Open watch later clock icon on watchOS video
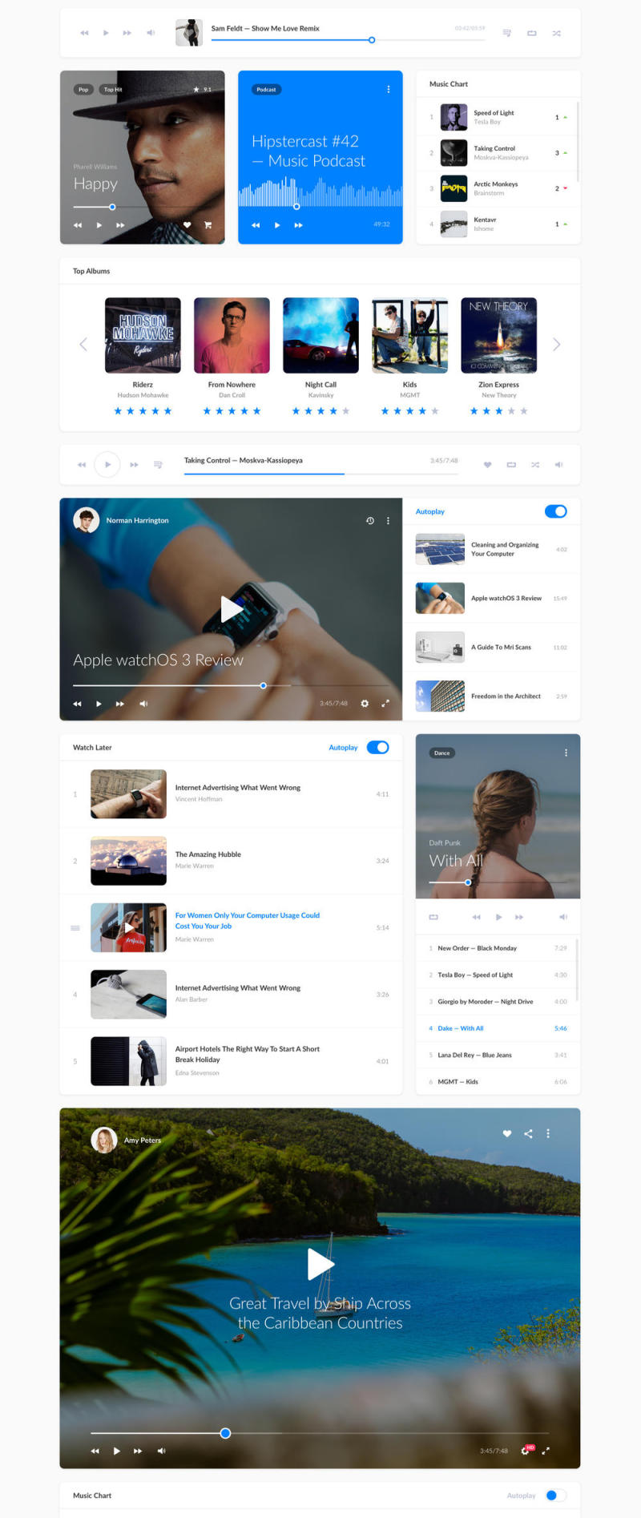 [x=370, y=521]
